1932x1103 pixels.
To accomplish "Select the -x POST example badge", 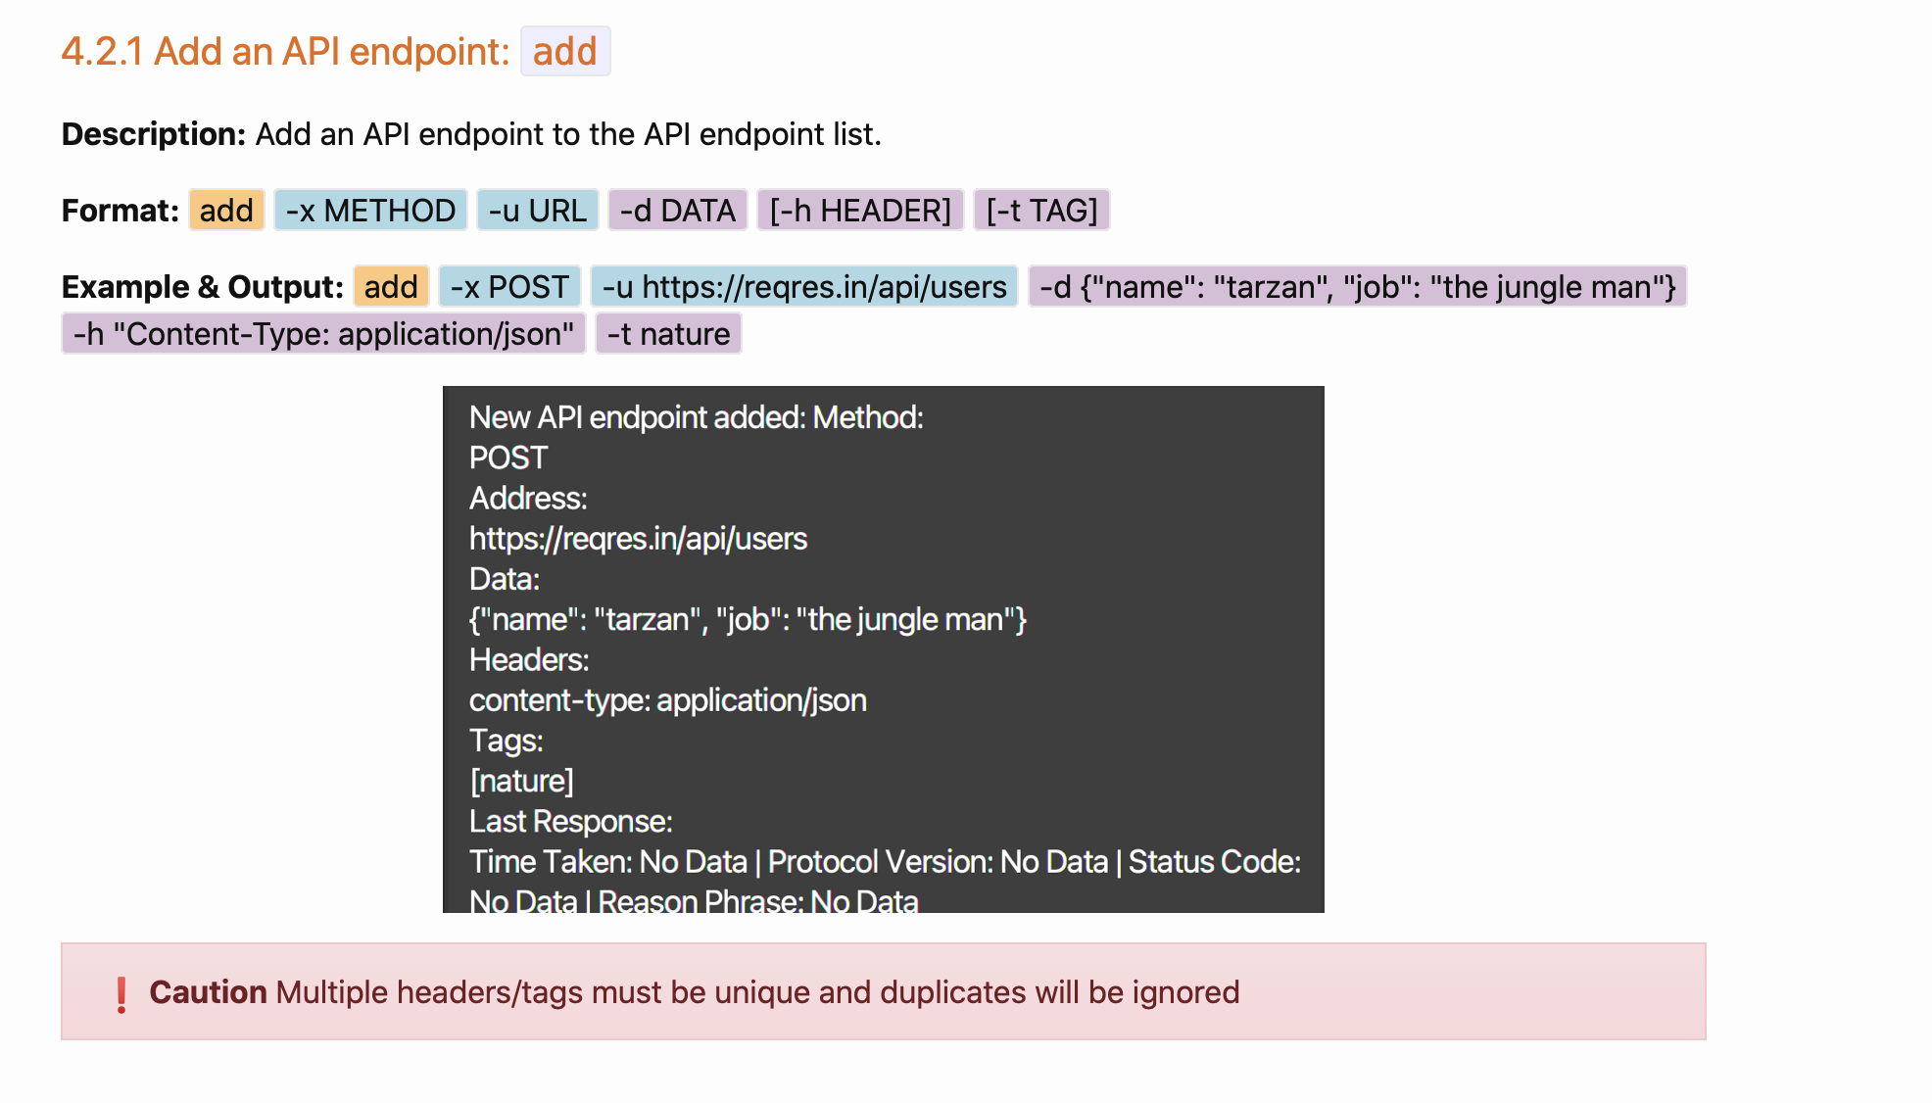I will click(509, 286).
